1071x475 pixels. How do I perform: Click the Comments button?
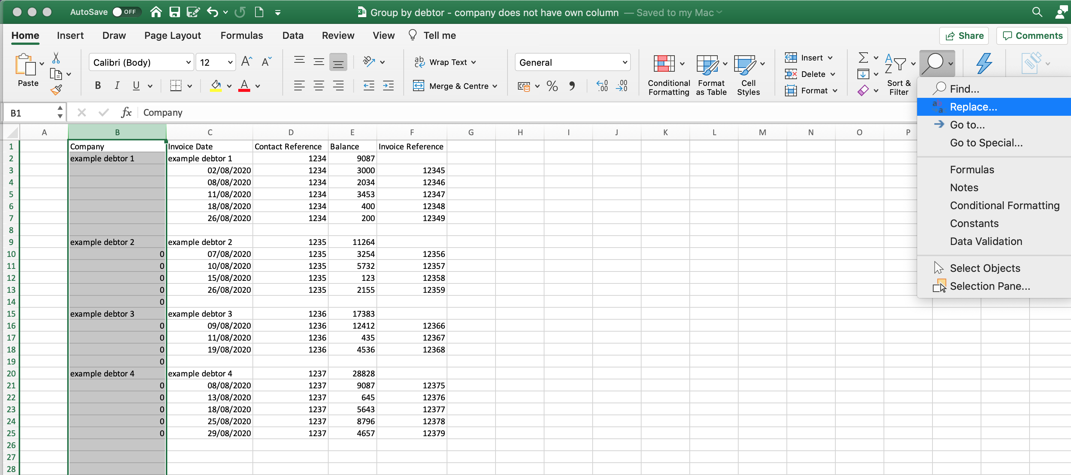click(x=1032, y=36)
